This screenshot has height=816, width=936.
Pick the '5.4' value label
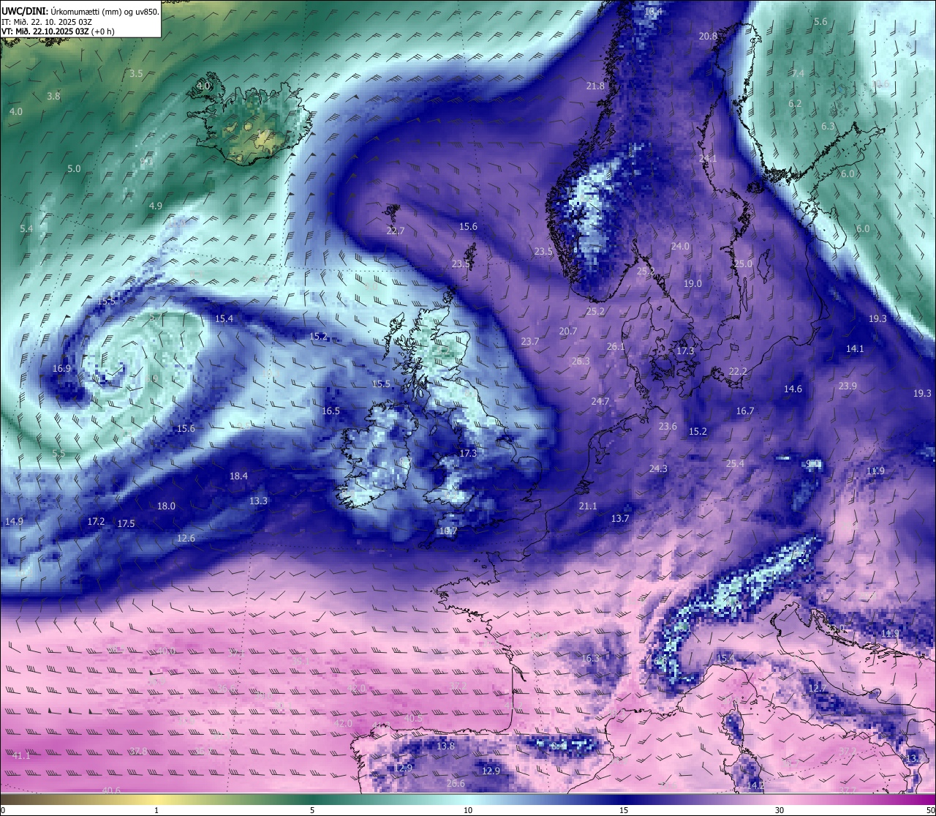tap(26, 228)
